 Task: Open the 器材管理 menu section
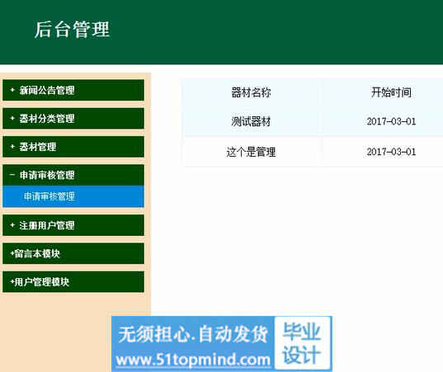73,147
